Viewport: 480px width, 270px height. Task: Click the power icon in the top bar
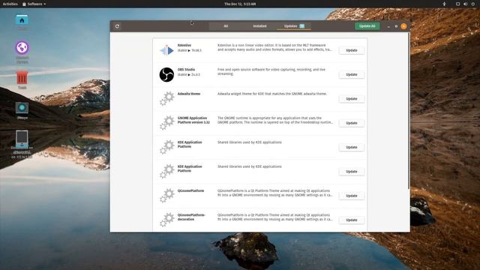click(x=473, y=4)
